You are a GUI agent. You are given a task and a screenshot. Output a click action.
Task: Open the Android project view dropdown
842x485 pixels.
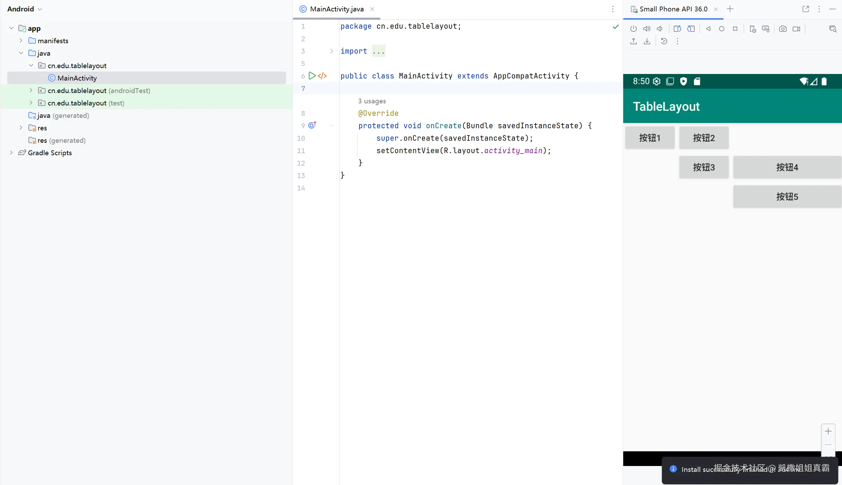pyautogui.click(x=24, y=9)
